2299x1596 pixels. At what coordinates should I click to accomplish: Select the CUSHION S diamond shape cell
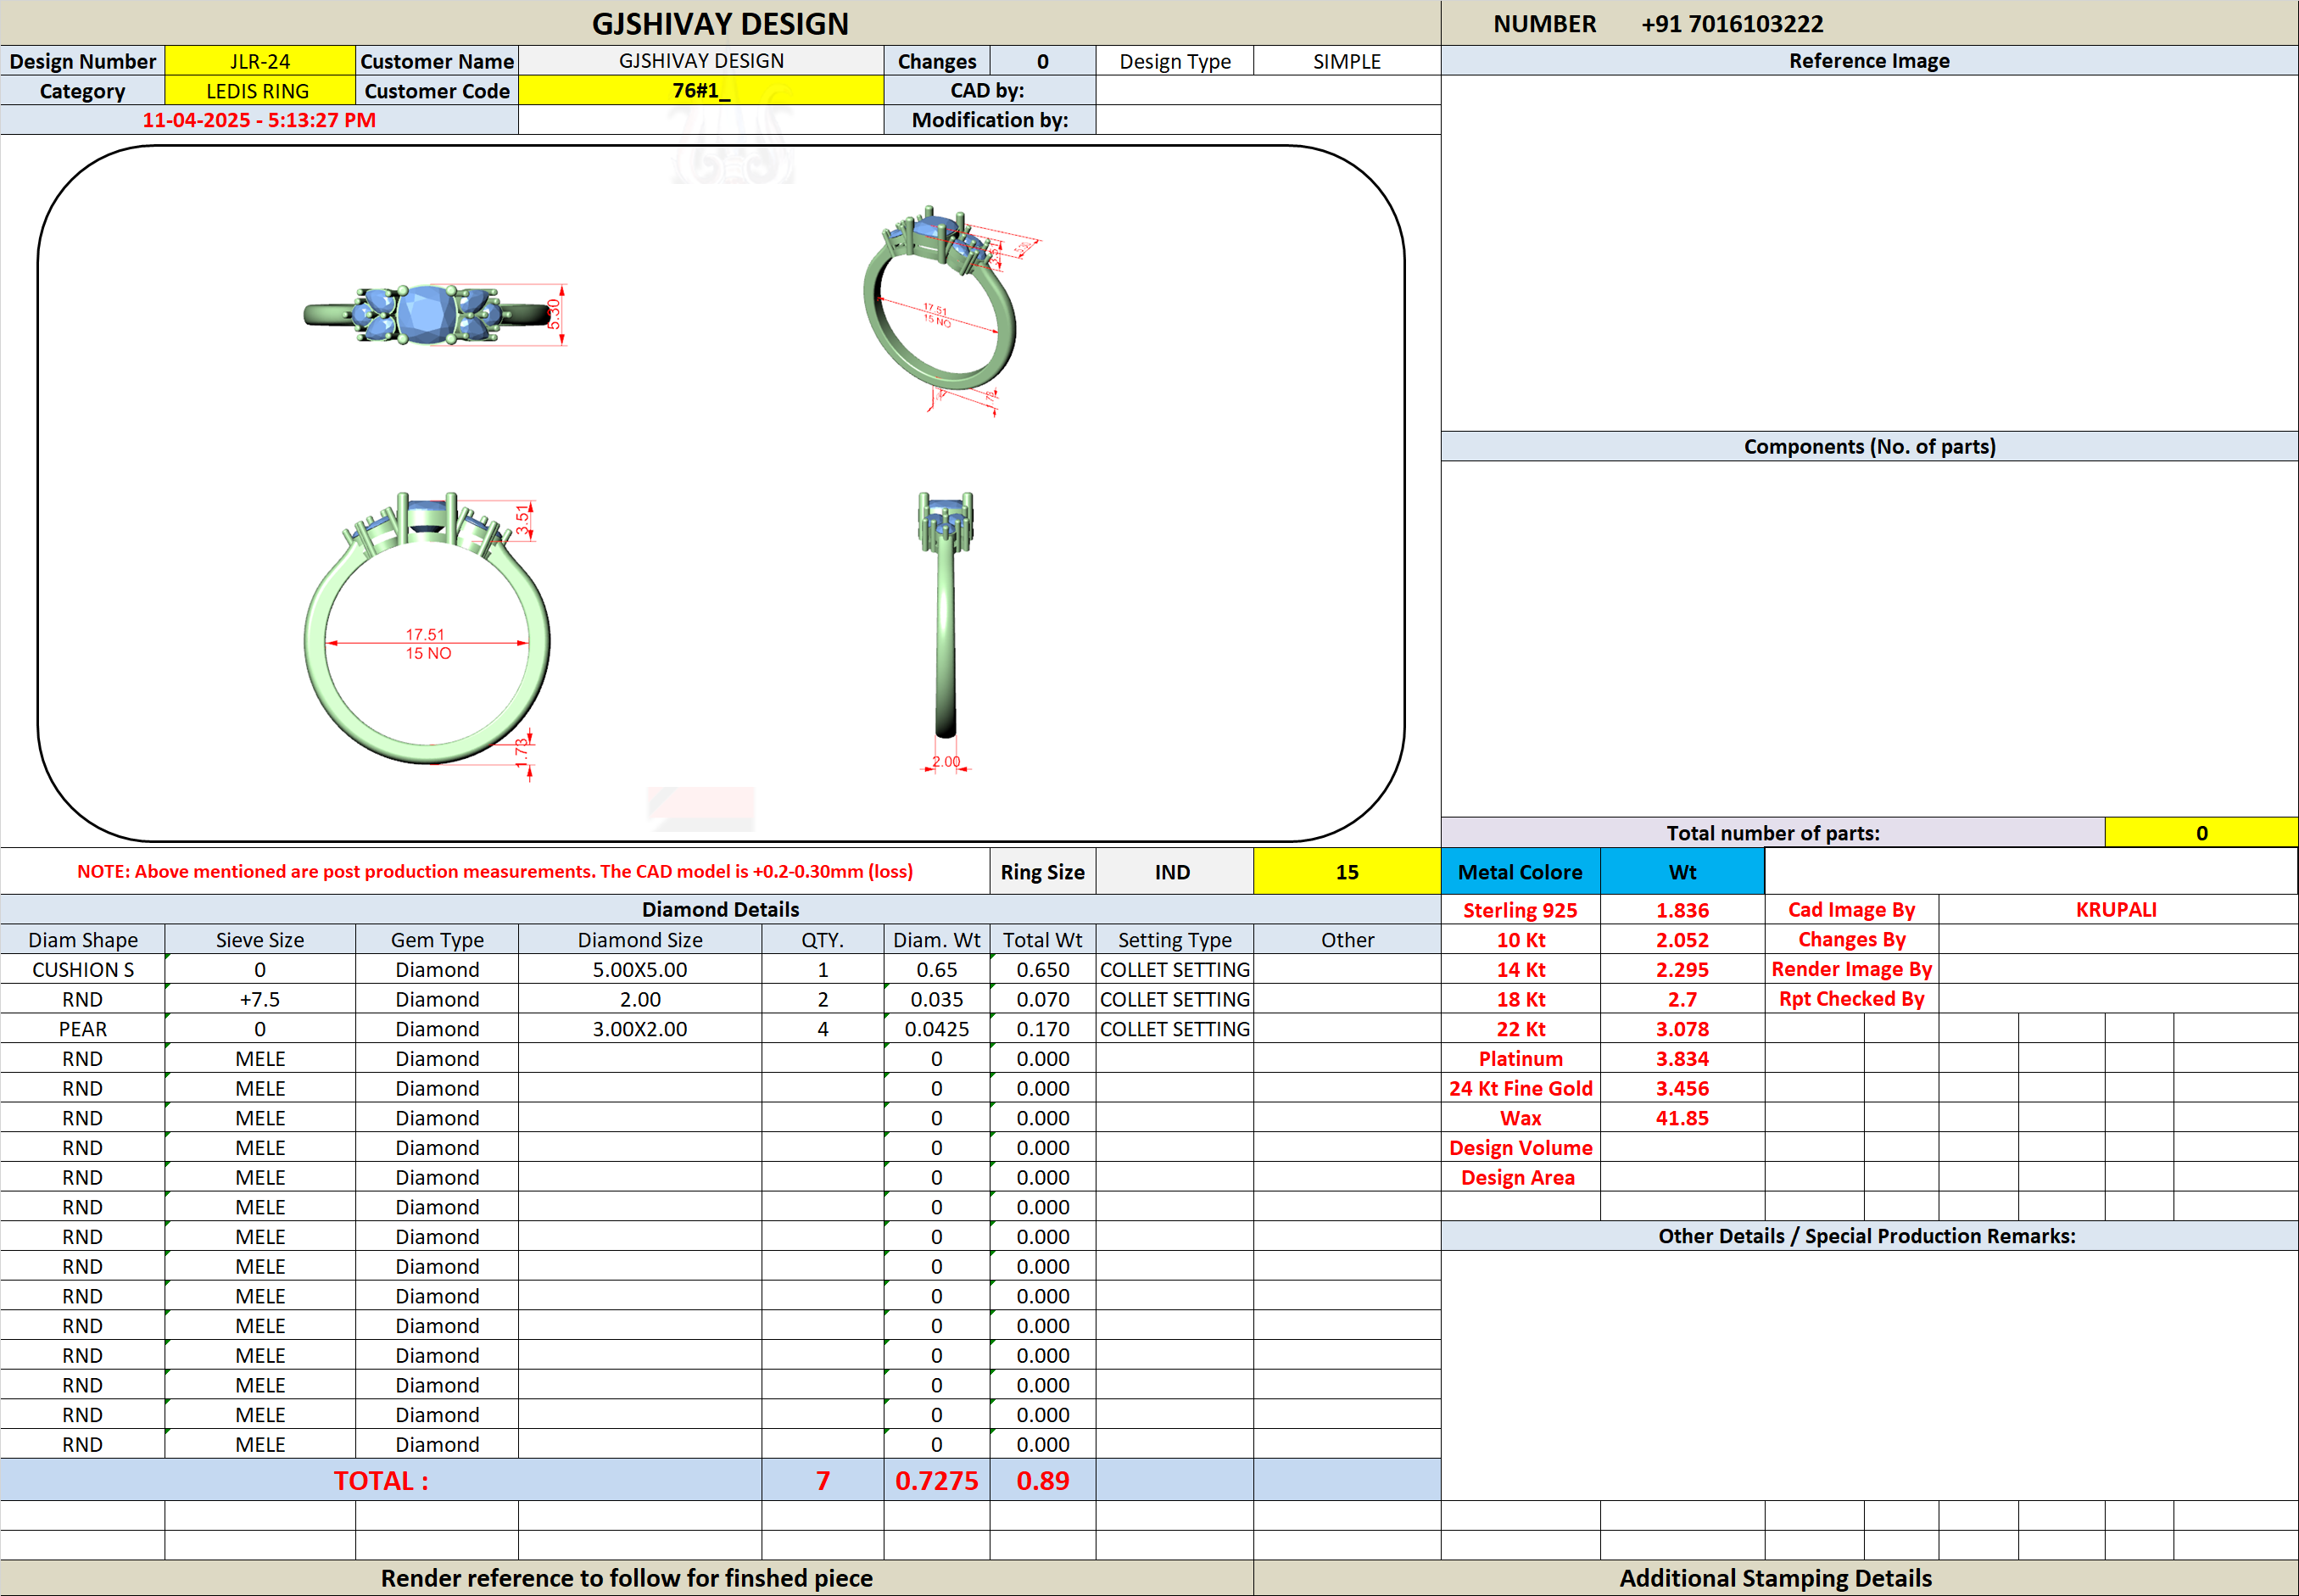[x=83, y=970]
